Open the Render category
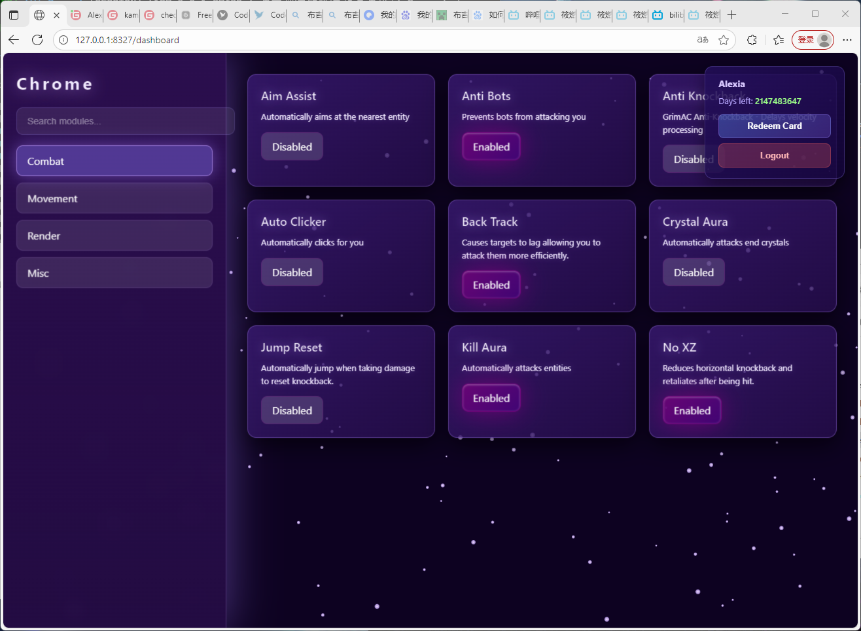 pos(114,236)
